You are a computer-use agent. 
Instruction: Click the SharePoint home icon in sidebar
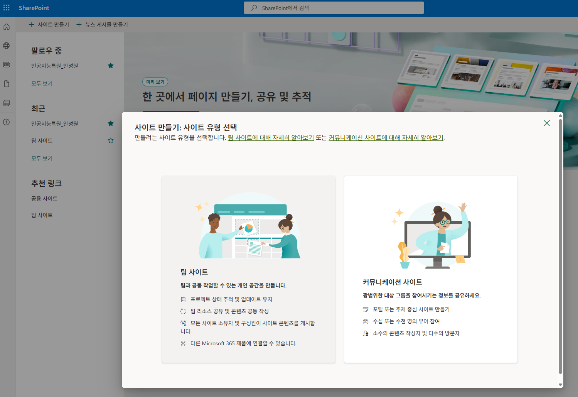[7, 27]
